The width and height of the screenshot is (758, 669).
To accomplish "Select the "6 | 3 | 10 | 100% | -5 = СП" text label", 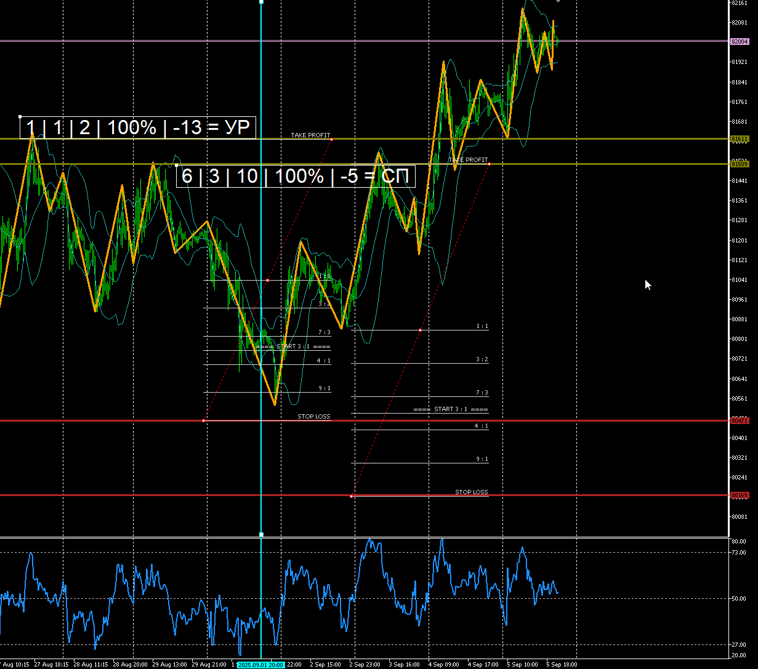I will pyautogui.click(x=296, y=177).
